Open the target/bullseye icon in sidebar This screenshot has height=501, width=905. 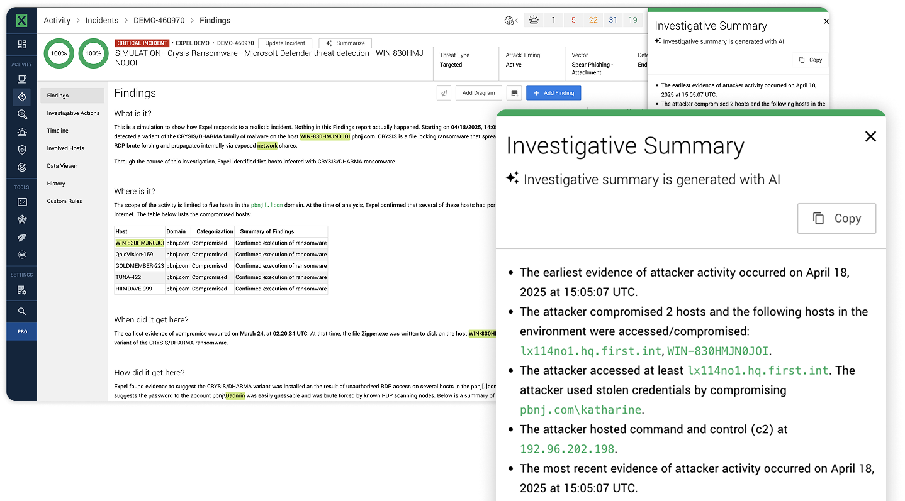pyautogui.click(x=22, y=166)
